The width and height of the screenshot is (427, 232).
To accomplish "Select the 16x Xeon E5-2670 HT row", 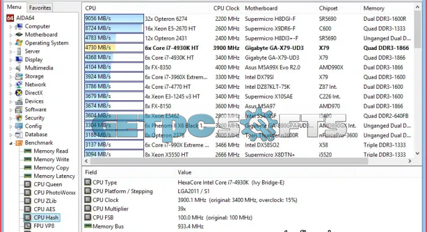I will pos(248,28).
